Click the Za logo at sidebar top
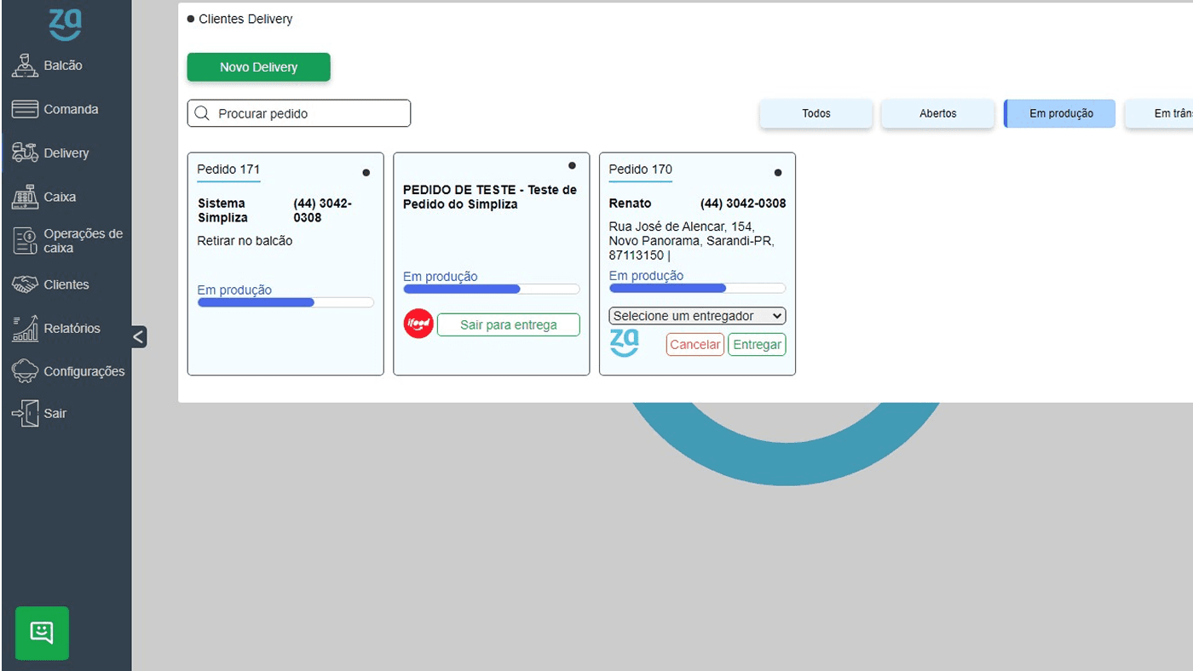 (x=65, y=25)
